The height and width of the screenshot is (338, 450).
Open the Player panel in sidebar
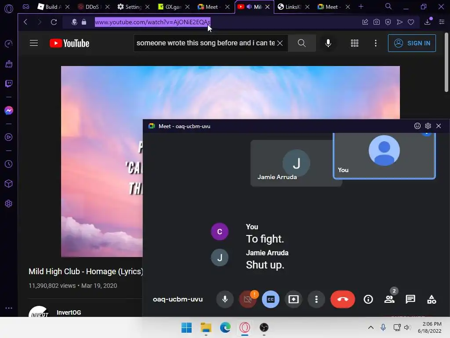9,137
